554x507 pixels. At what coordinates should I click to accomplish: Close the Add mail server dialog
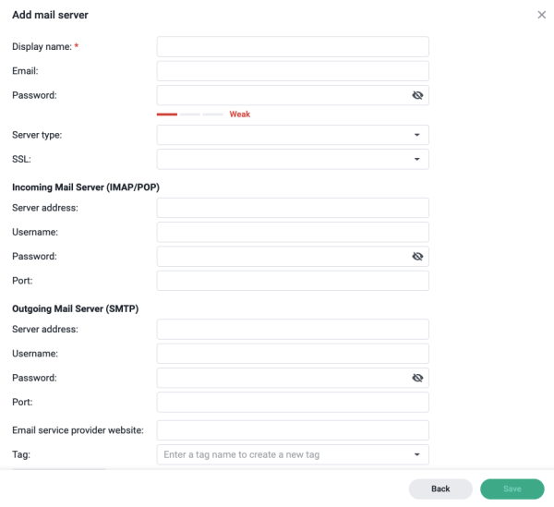[x=541, y=15]
